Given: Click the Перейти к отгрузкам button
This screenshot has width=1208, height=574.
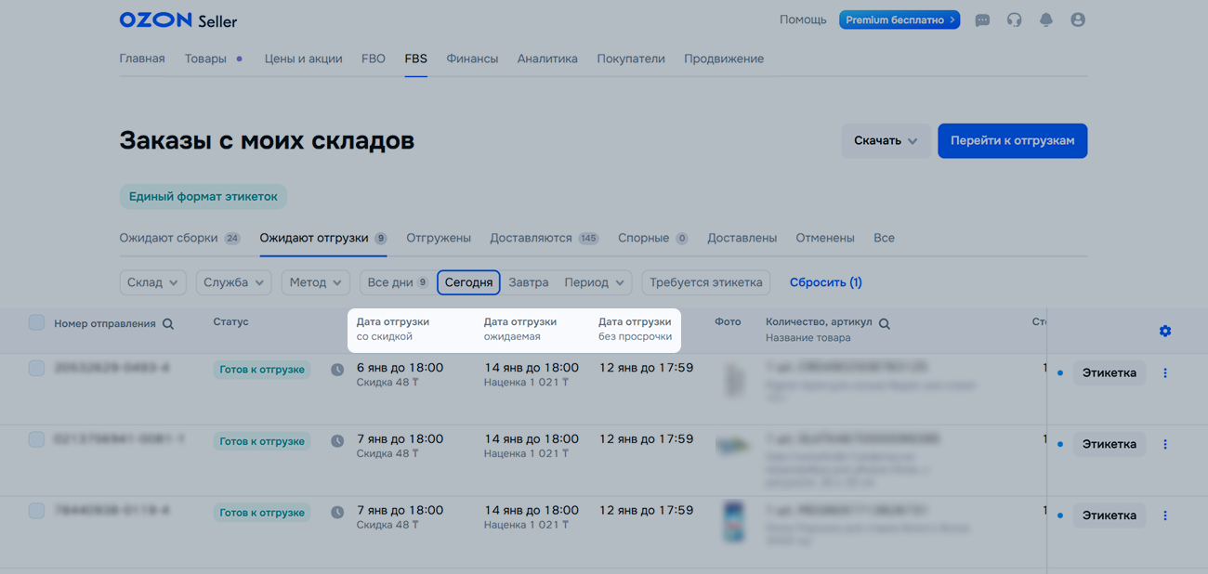Looking at the screenshot, I should [1012, 141].
